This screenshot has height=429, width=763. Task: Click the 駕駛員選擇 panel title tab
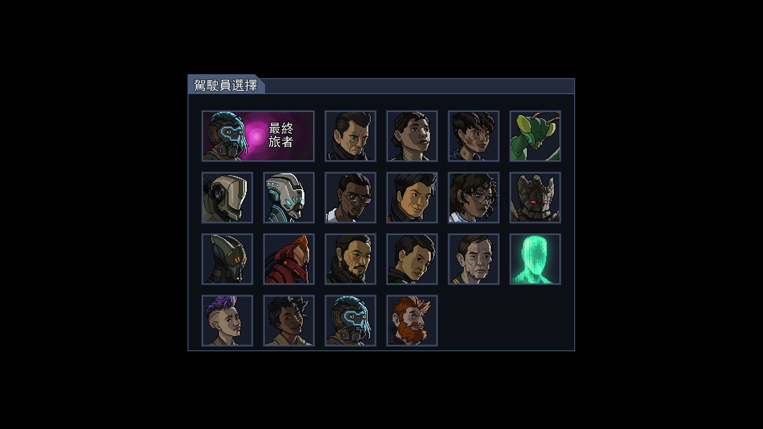tap(226, 85)
